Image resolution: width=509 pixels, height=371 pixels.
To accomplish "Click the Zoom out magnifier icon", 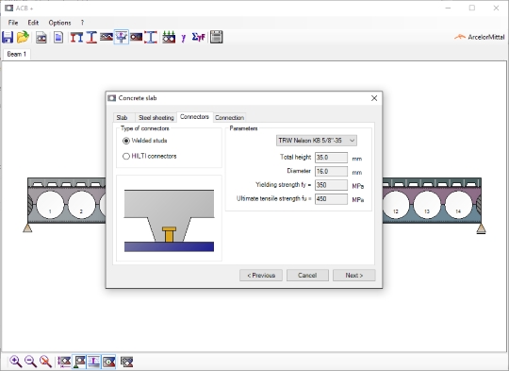I will [x=30, y=362].
